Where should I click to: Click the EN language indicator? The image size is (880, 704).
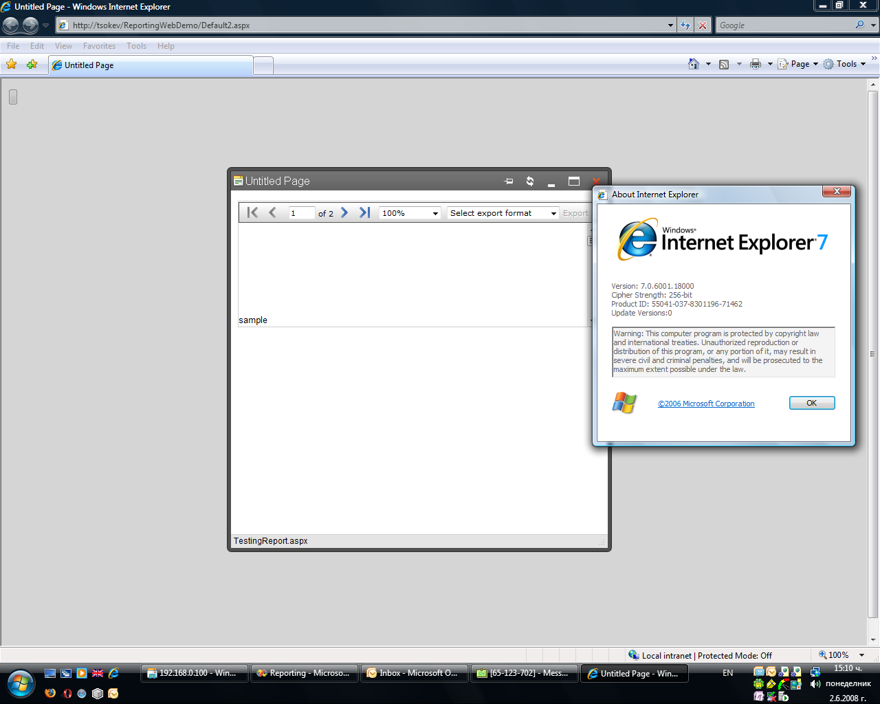click(727, 673)
